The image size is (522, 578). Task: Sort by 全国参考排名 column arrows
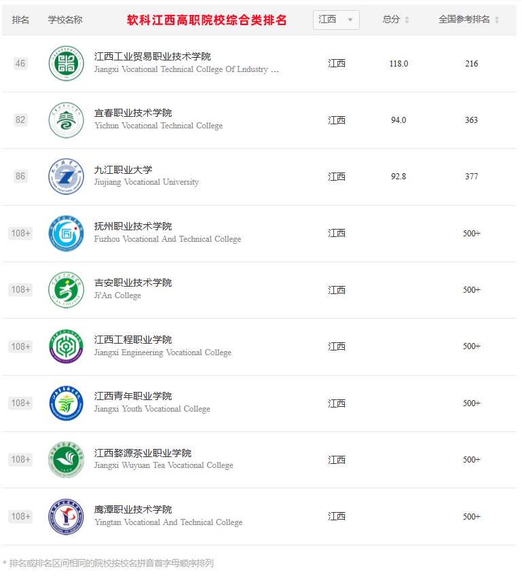click(497, 20)
